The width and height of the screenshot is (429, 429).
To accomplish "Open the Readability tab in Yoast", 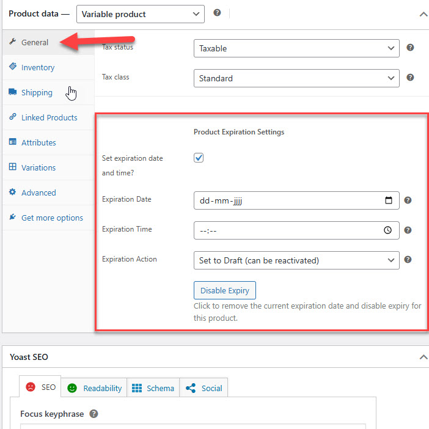I will pos(94,388).
